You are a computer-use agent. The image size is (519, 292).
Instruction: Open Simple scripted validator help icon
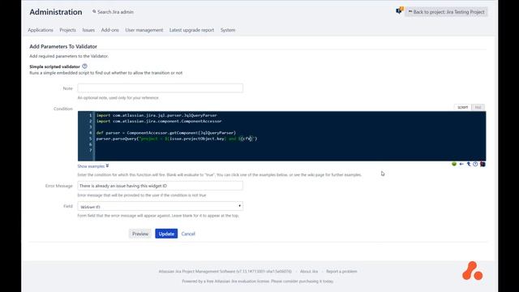(84, 67)
